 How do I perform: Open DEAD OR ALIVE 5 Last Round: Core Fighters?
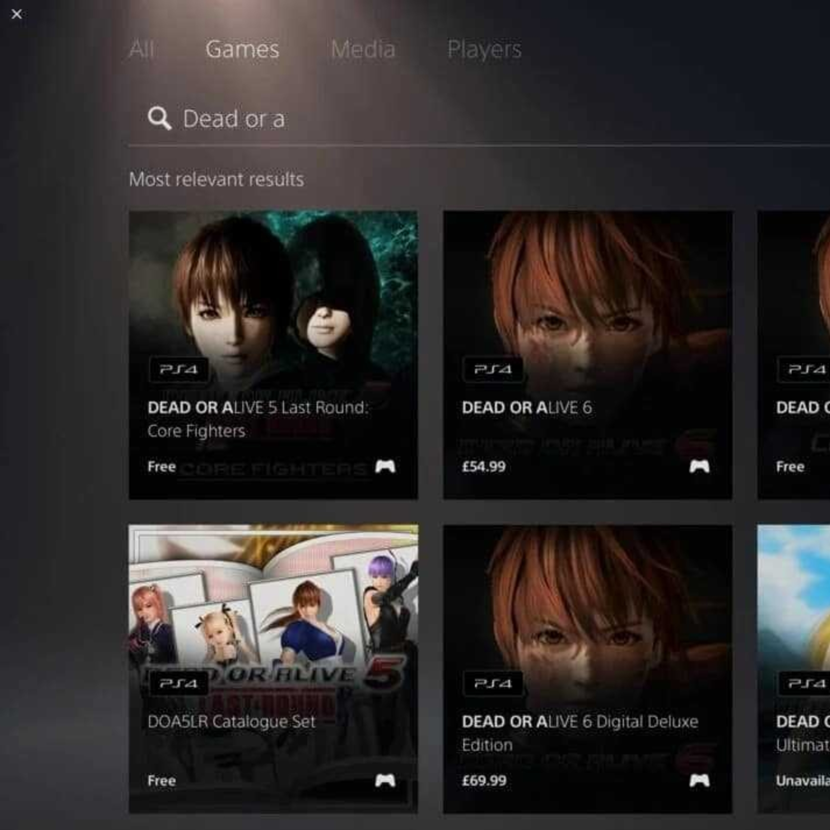pyautogui.click(x=273, y=355)
